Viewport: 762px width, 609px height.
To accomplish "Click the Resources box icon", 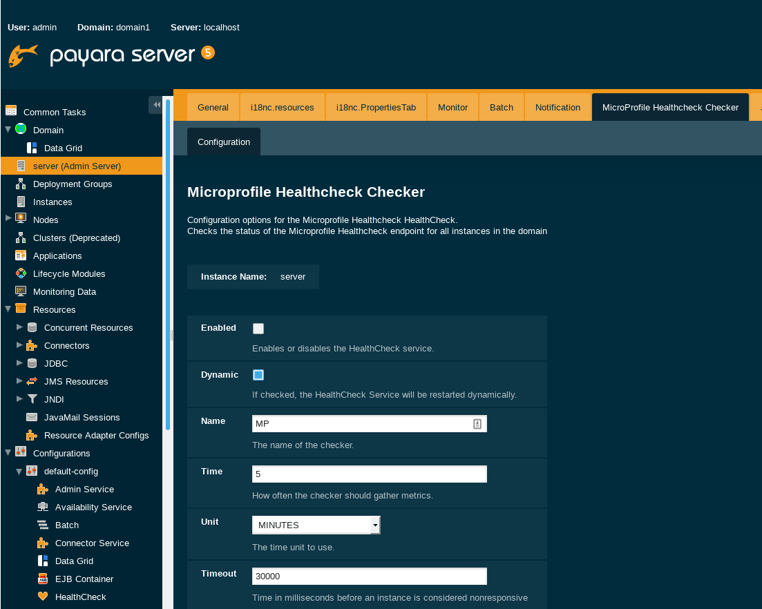I will [x=21, y=308].
